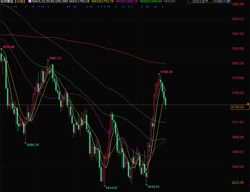Click the 1614.67 low price label

111,188
